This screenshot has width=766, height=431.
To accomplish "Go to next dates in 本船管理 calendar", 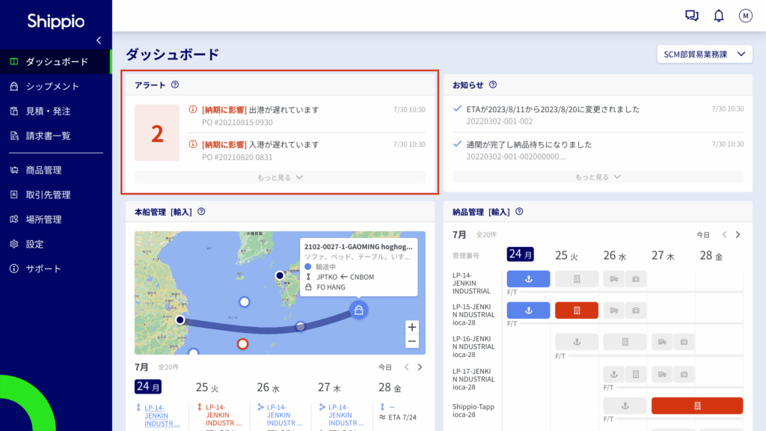I will [420, 367].
